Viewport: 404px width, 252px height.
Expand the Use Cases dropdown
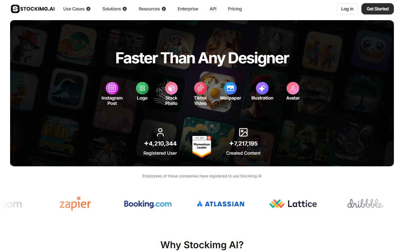point(77,9)
